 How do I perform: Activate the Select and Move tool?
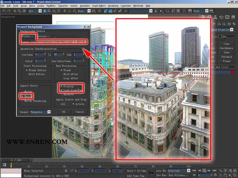click(65, 11)
